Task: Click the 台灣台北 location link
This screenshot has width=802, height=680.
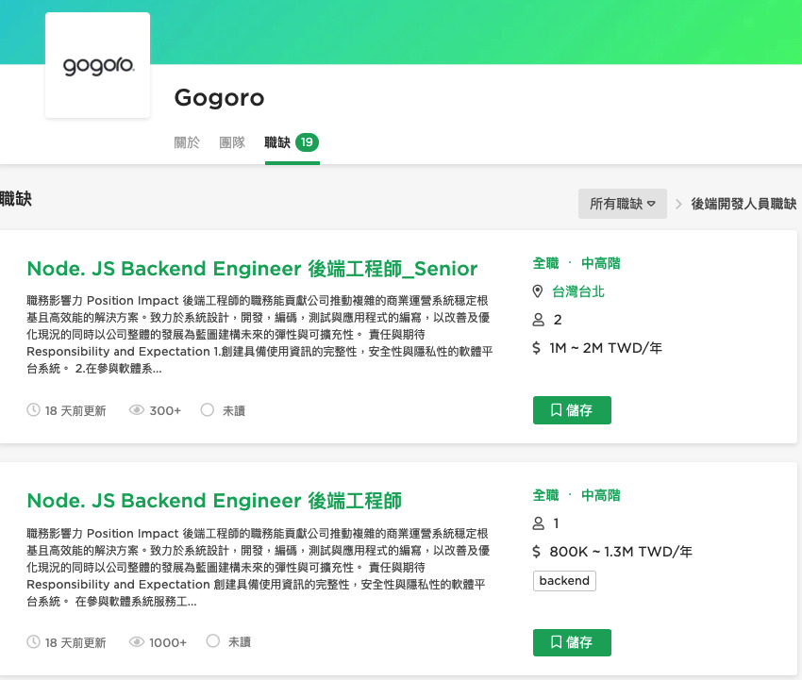Action: coord(578,291)
